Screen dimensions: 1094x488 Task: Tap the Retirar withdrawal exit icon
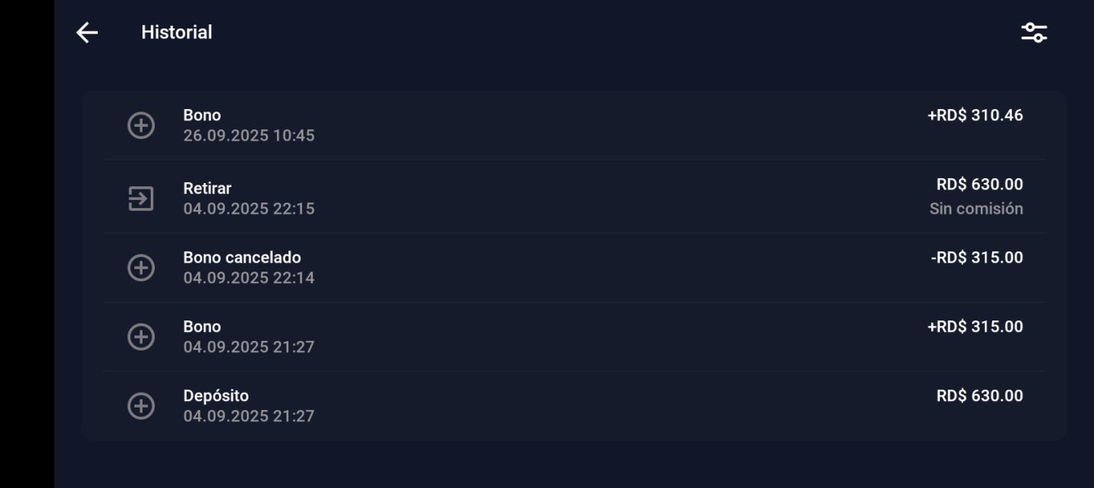(141, 198)
